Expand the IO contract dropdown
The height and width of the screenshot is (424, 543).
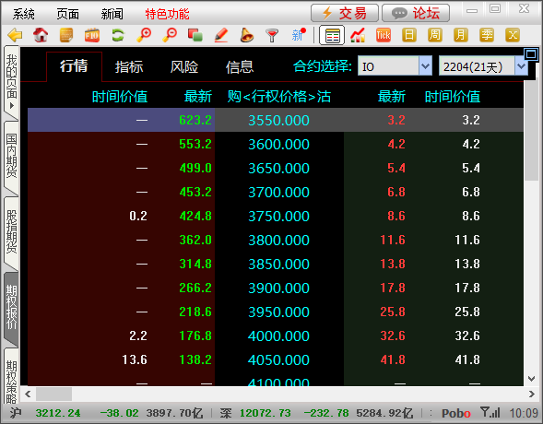[425, 65]
